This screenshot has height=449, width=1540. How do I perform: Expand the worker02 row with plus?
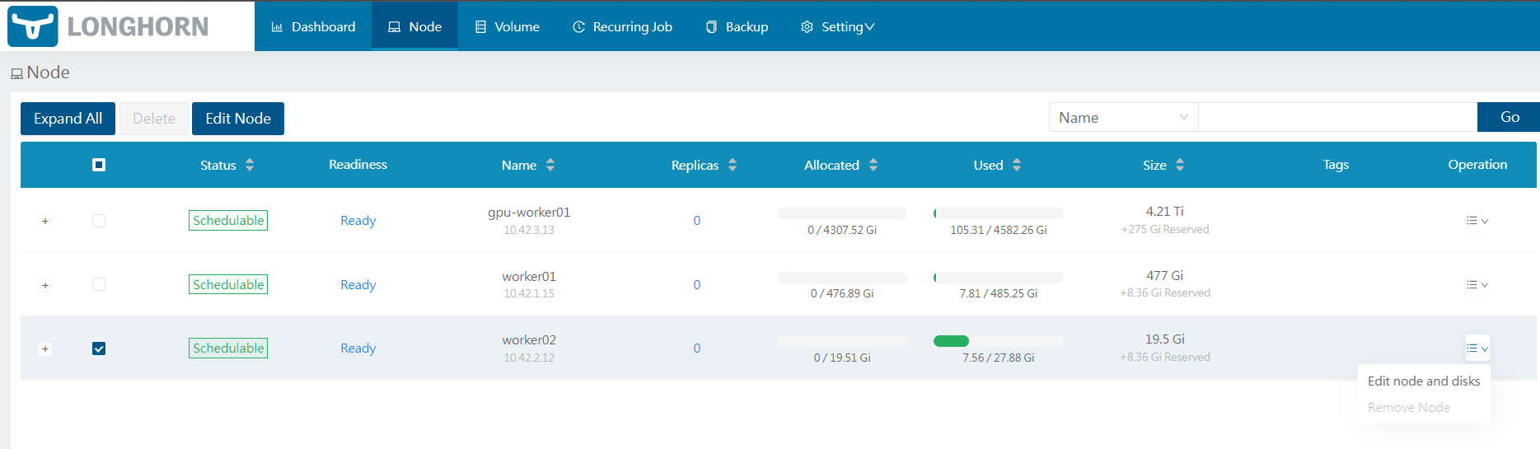coord(45,348)
